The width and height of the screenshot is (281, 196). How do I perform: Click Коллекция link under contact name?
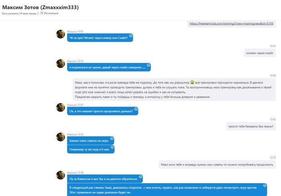[x=51, y=13]
